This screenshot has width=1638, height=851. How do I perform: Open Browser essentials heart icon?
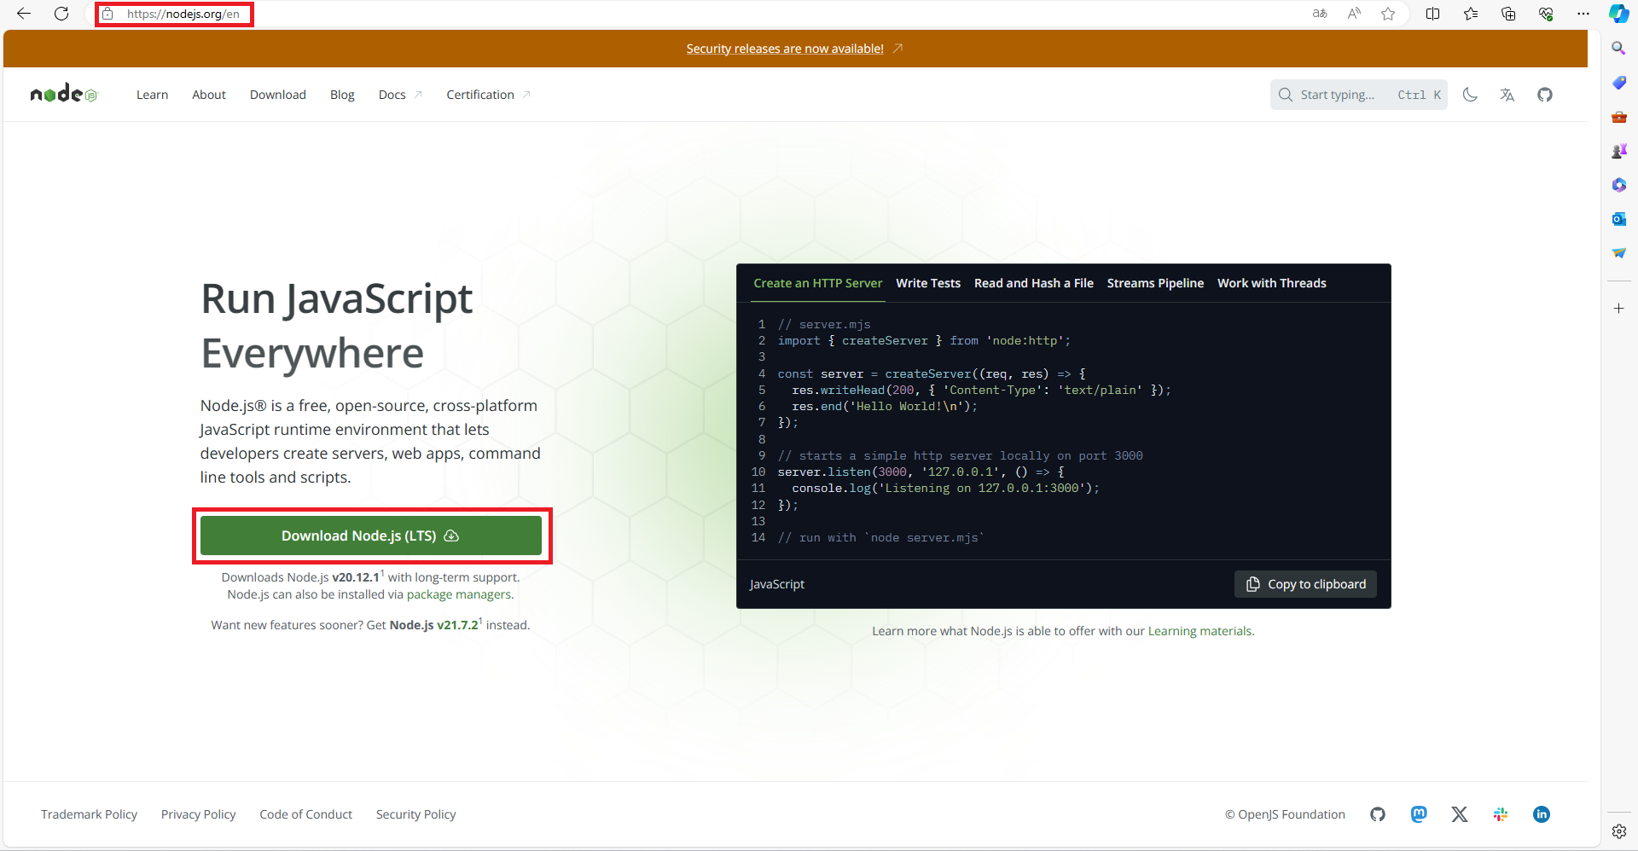click(1546, 14)
